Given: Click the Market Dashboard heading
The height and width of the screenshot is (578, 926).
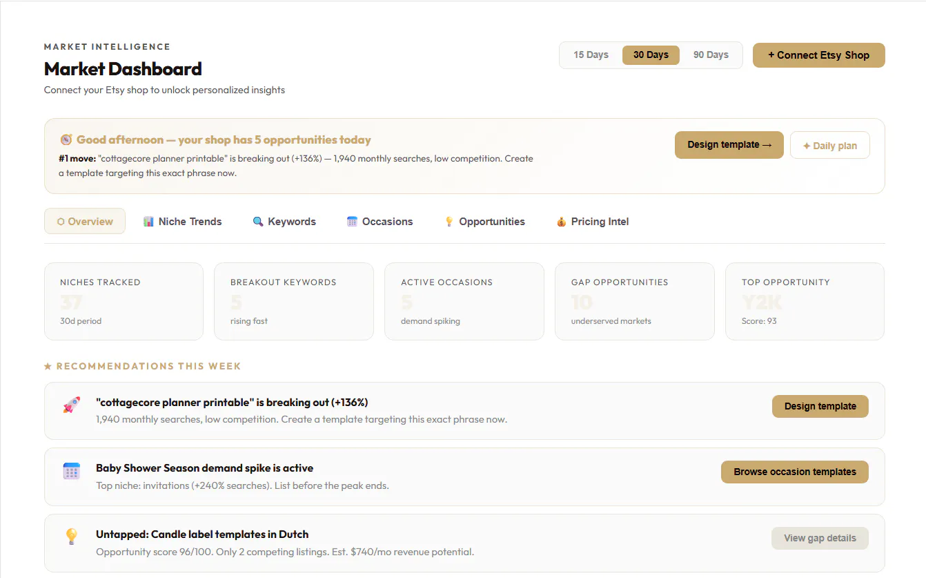Looking at the screenshot, I should pyautogui.click(x=123, y=69).
